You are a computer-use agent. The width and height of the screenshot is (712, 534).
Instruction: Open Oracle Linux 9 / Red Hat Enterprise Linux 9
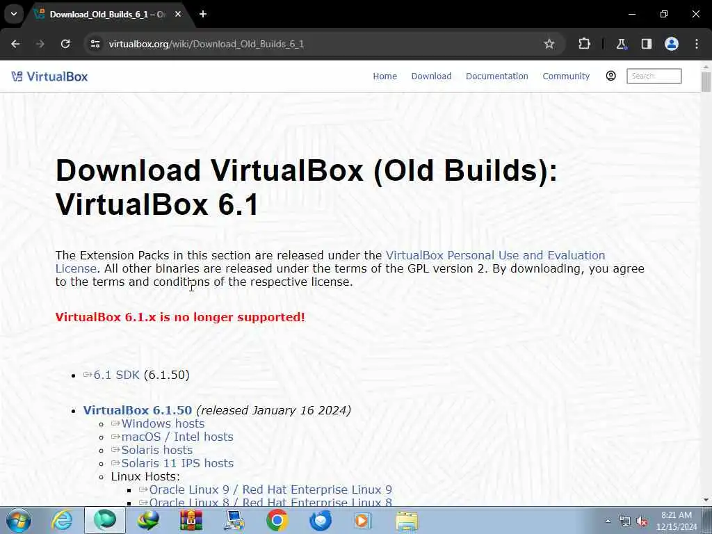[x=270, y=489]
